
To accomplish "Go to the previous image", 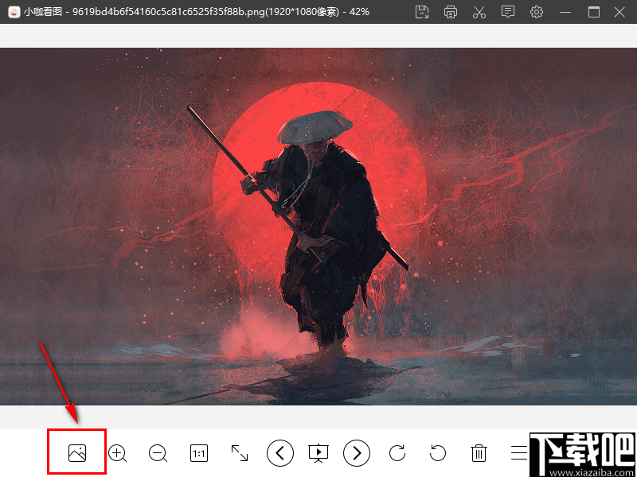I will (280, 452).
